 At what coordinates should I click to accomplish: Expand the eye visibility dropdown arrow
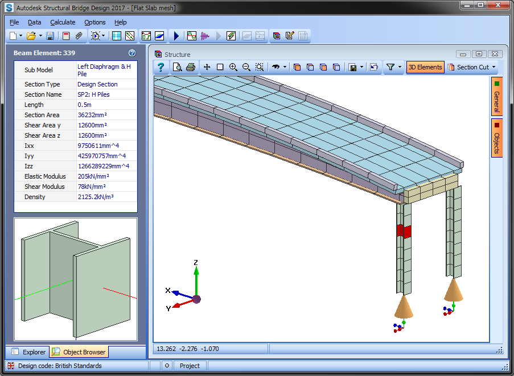coord(285,67)
